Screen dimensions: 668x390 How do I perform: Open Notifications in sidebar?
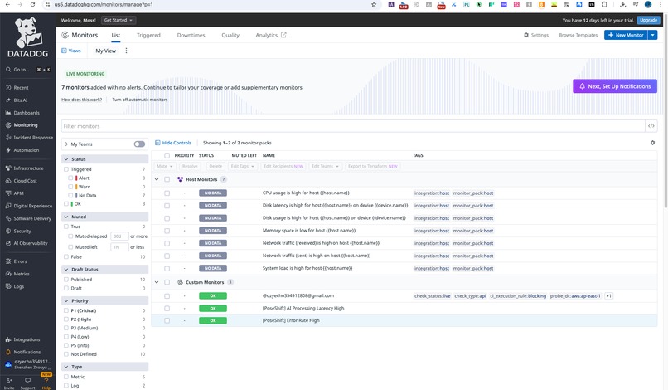coord(27,352)
